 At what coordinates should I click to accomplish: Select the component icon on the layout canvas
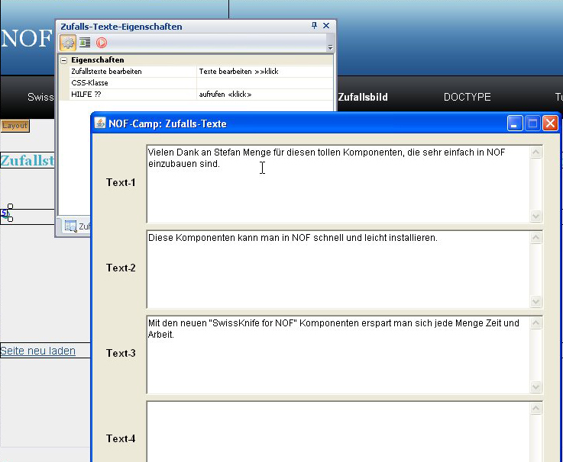pyautogui.click(x=4, y=213)
